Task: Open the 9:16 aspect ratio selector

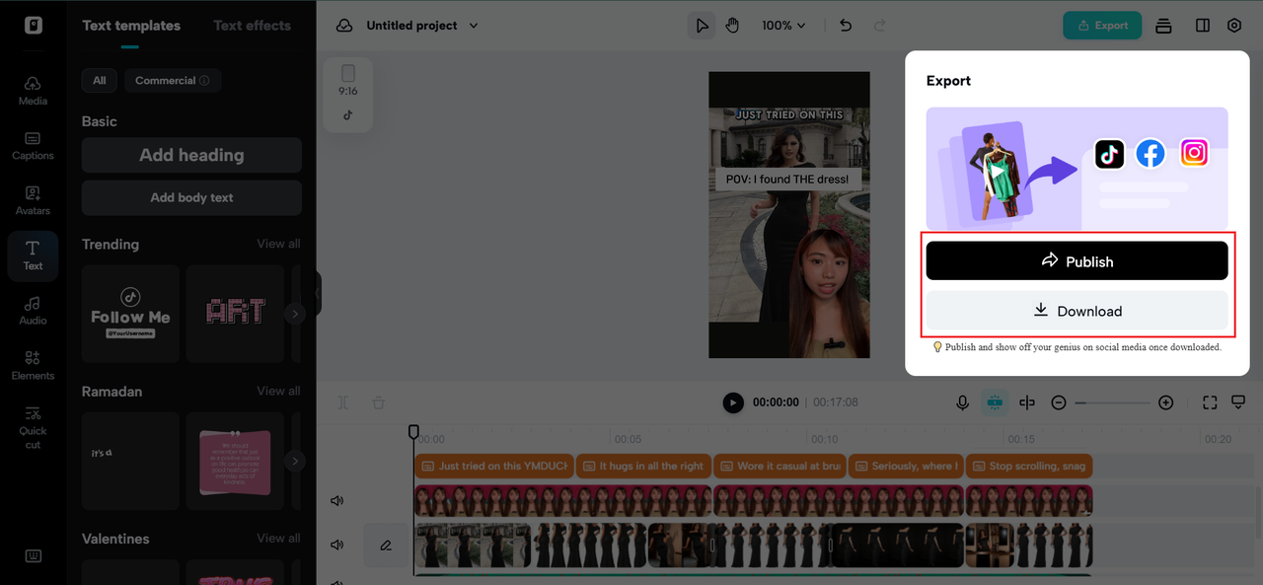Action: [347, 81]
